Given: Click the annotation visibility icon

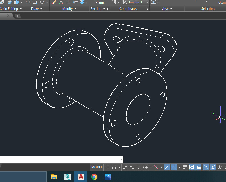Looking at the screenshot, I should tap(213, 167).
